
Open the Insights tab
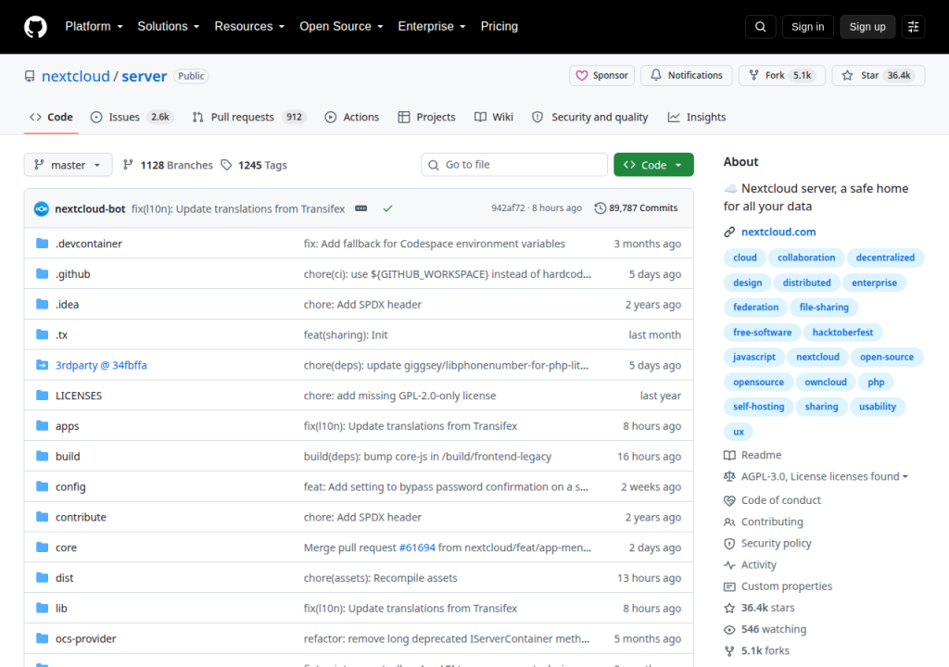pos(697,118)
